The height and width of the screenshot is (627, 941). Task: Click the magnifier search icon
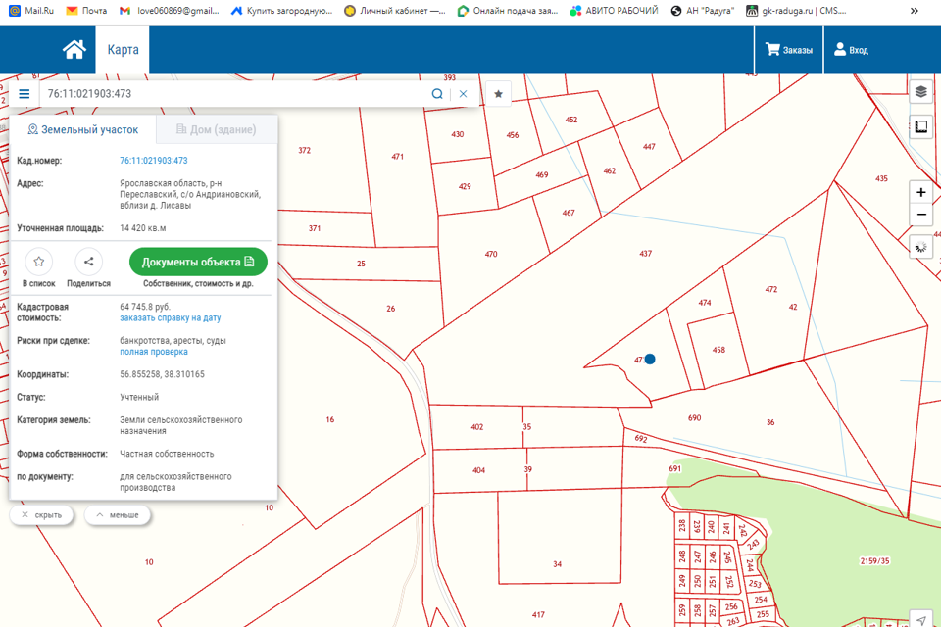click(x=437, y=94)
